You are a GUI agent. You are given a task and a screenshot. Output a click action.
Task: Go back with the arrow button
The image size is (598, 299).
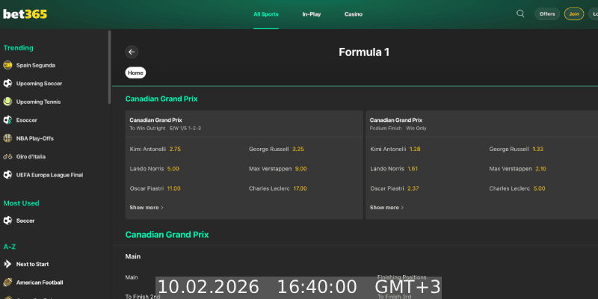point(132,52)
